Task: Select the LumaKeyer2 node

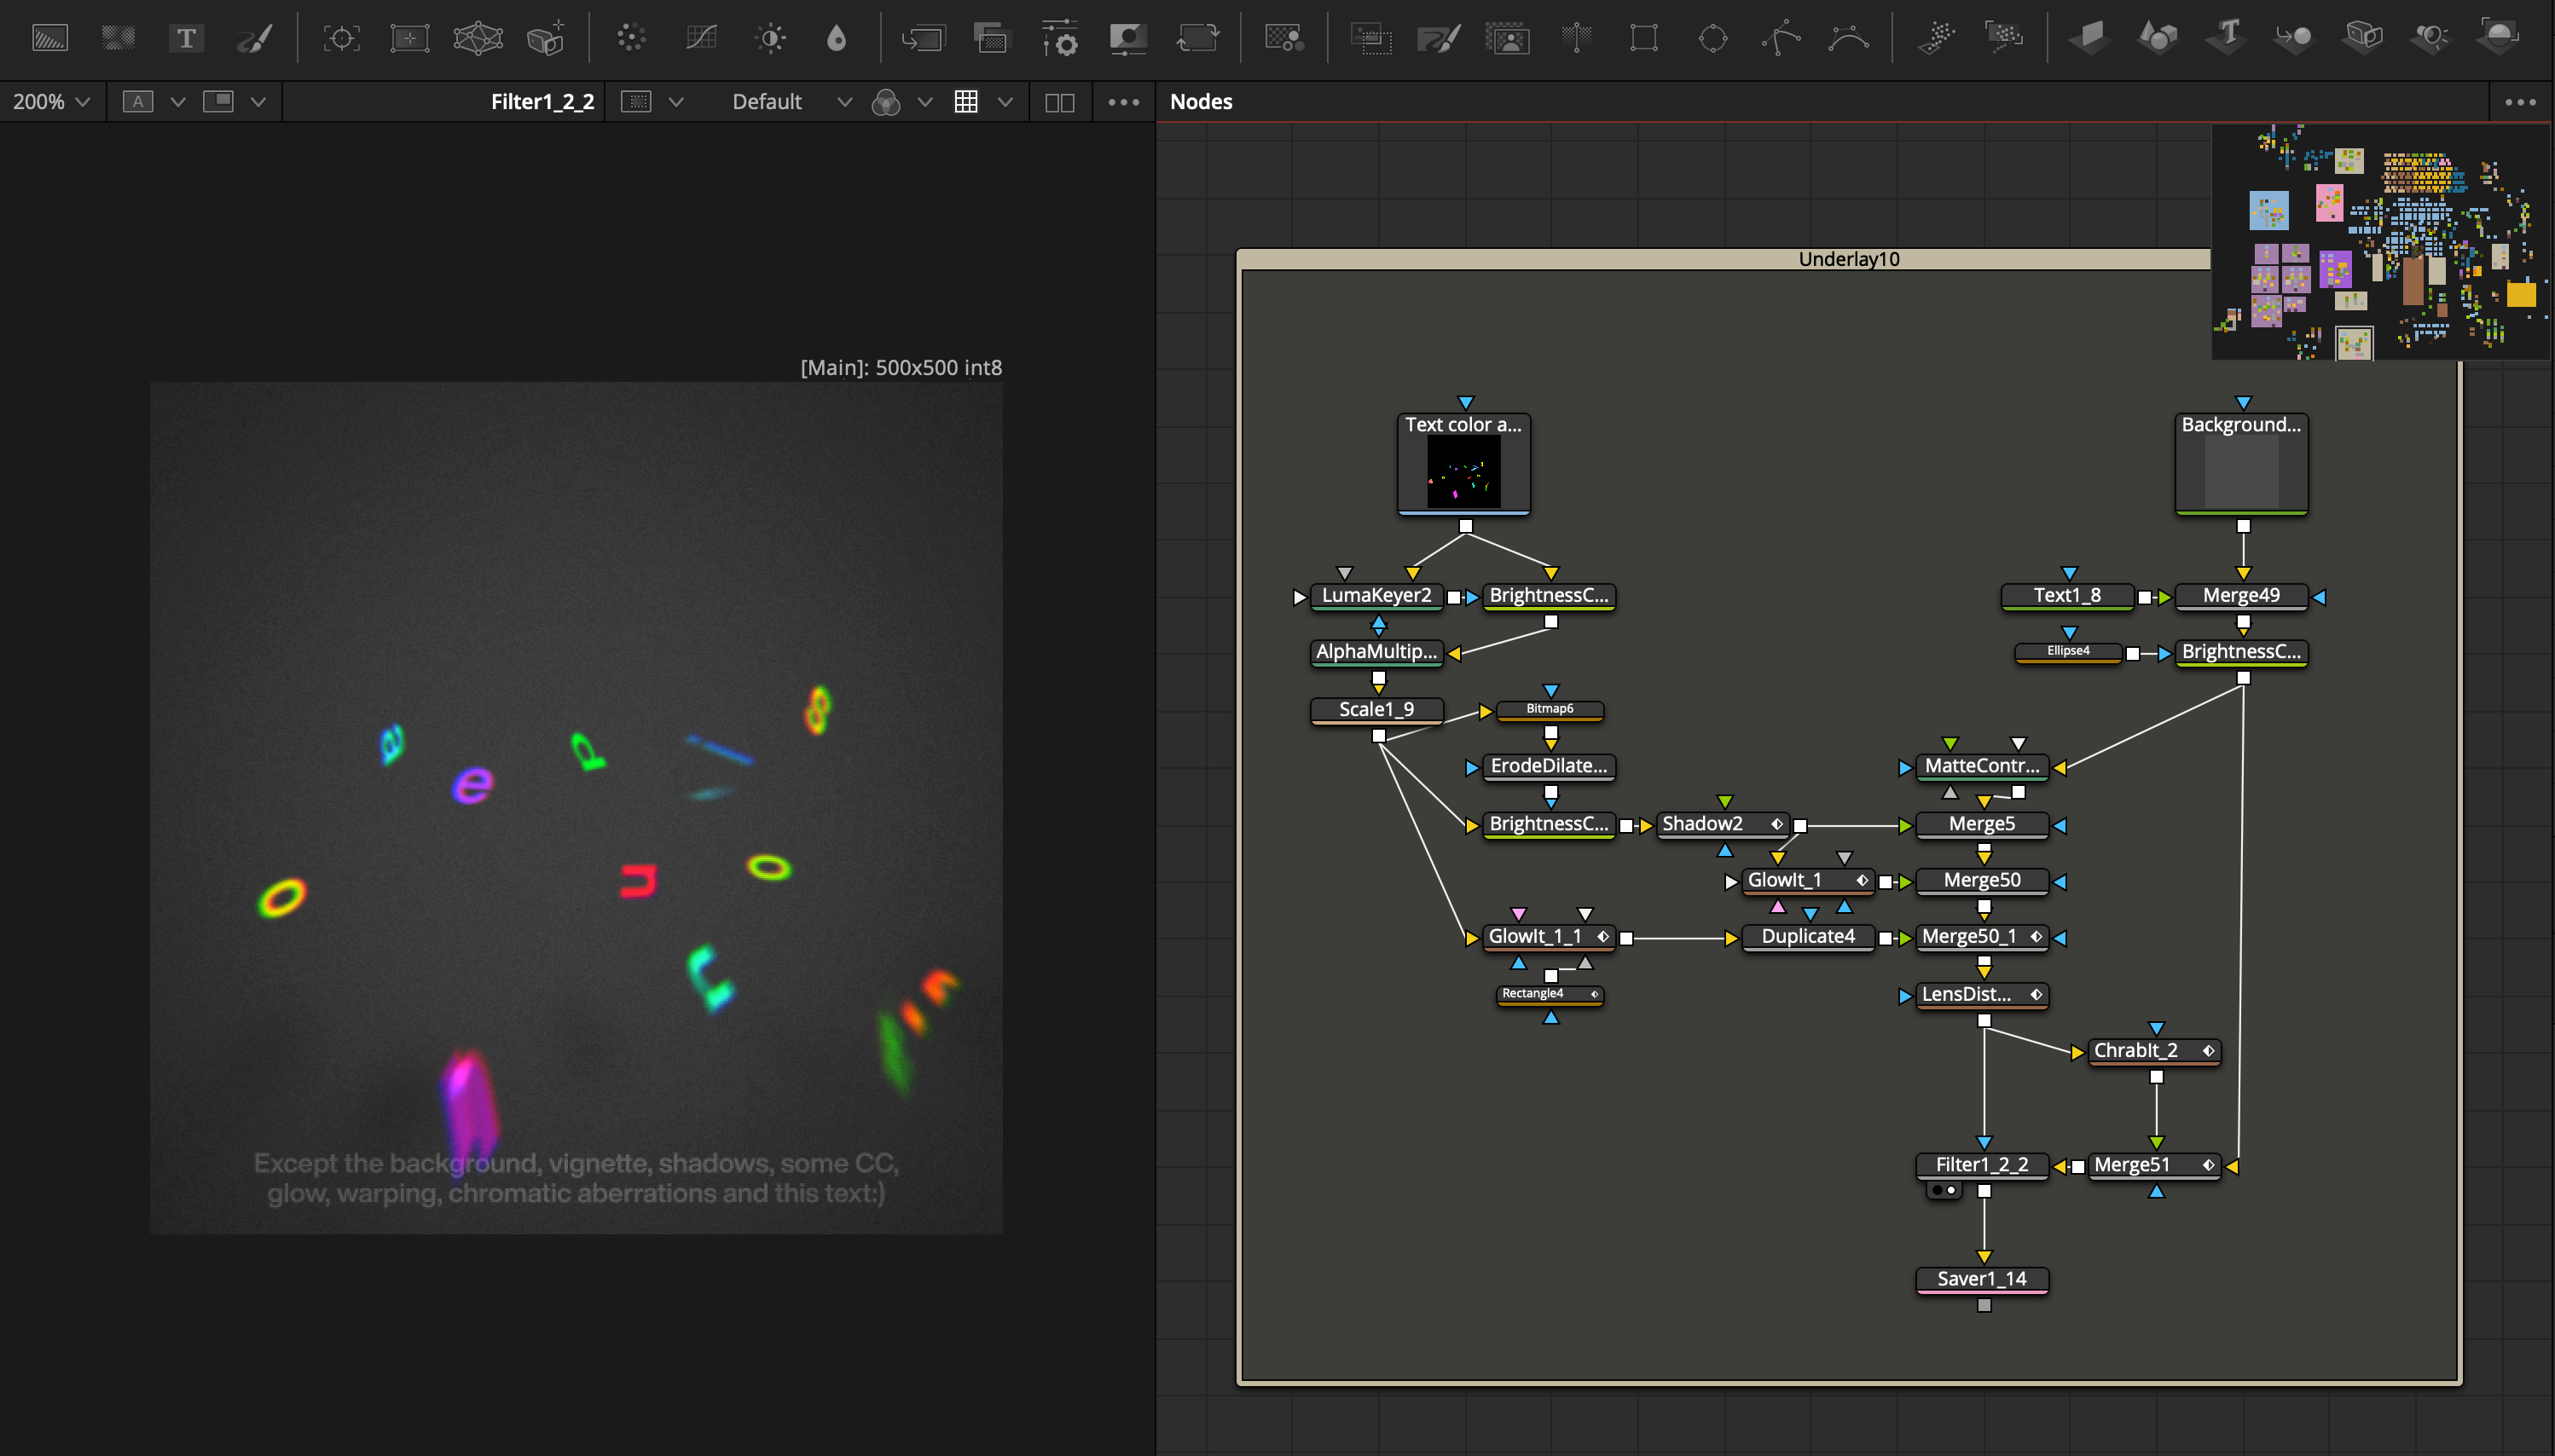Action: pyautogui.click(x=1376, y=596)
